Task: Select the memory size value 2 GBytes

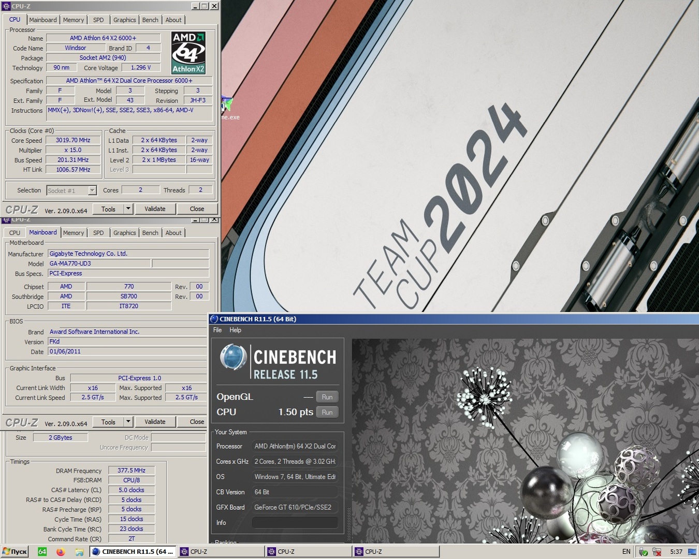Action: click(x=61, y=437)
